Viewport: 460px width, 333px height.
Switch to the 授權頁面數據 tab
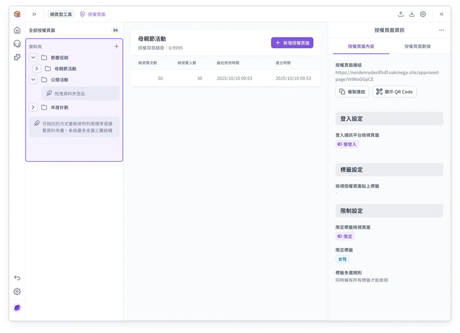click(x=417, y=46)
